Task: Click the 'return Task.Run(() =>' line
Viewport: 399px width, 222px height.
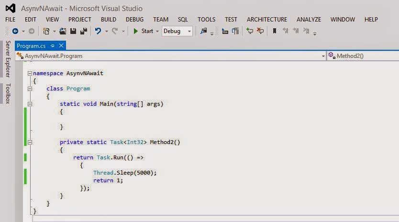Action: click(108, 157)
